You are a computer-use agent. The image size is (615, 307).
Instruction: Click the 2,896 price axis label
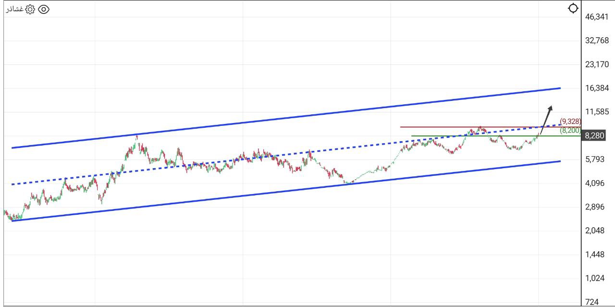(597, 207)
